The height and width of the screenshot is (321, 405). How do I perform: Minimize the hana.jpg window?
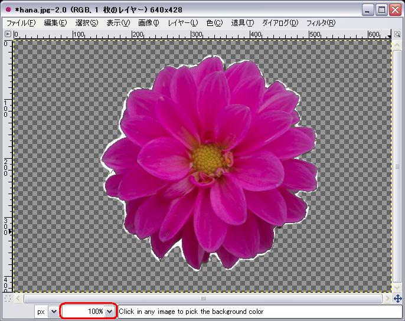point(368,10)
